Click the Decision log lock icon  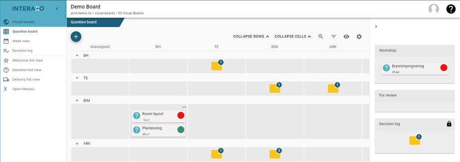pos(449,124)
